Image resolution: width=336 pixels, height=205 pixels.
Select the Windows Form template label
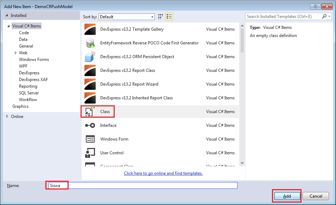[x=114, y=139]
